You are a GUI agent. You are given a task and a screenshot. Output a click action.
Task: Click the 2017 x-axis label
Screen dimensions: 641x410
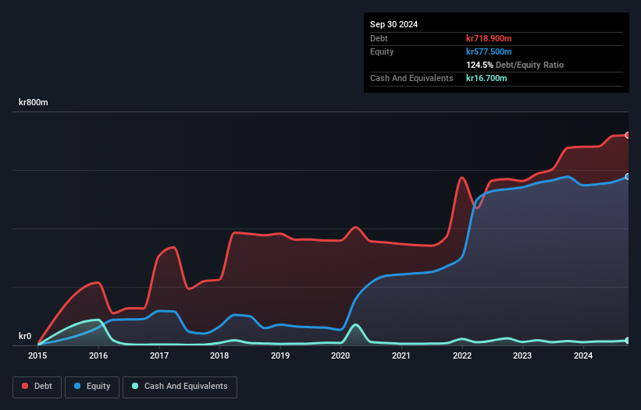click(x=159, y=355)
